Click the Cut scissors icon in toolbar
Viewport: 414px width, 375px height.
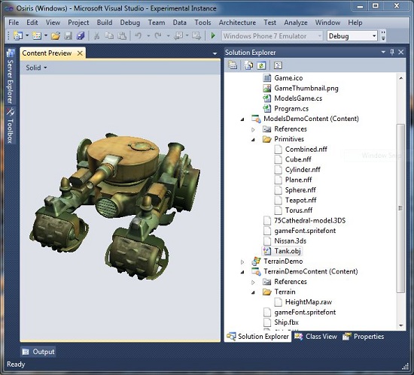tap(97, 35)
